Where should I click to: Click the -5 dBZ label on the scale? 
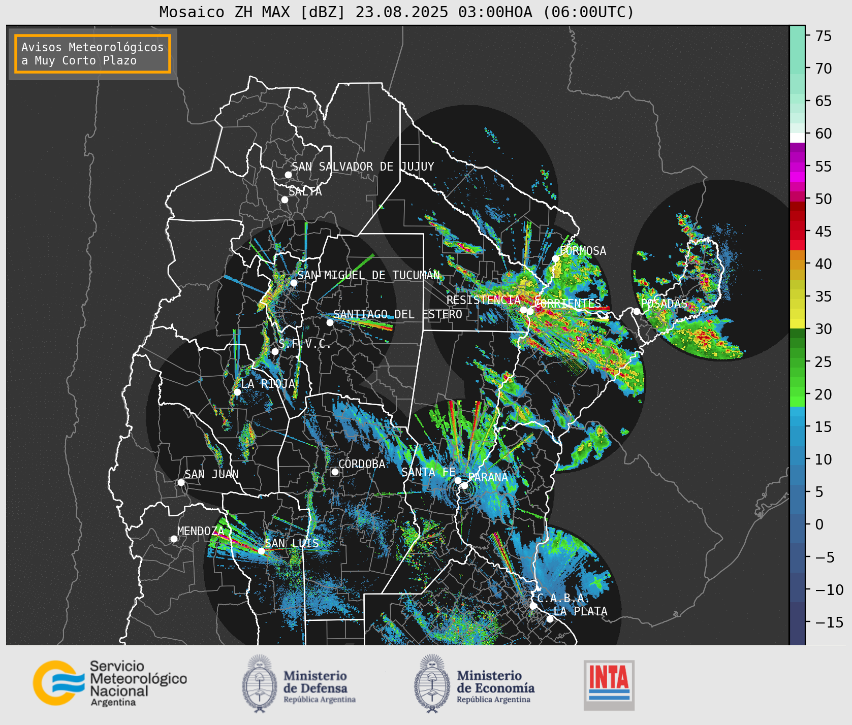[825, 557]
